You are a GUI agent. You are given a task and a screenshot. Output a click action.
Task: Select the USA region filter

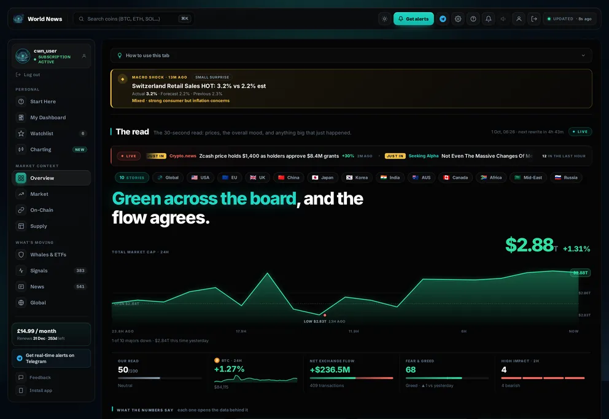(200, 178)
